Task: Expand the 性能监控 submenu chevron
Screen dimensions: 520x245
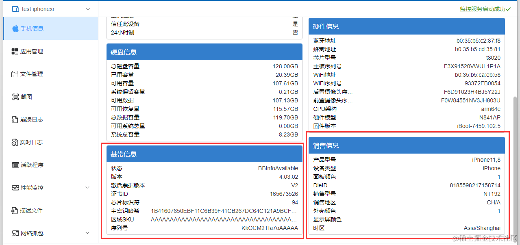Action: point(88,188)
